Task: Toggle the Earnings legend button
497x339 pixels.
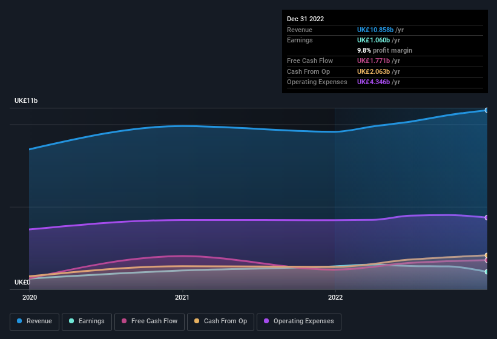Action: (87, 321)
